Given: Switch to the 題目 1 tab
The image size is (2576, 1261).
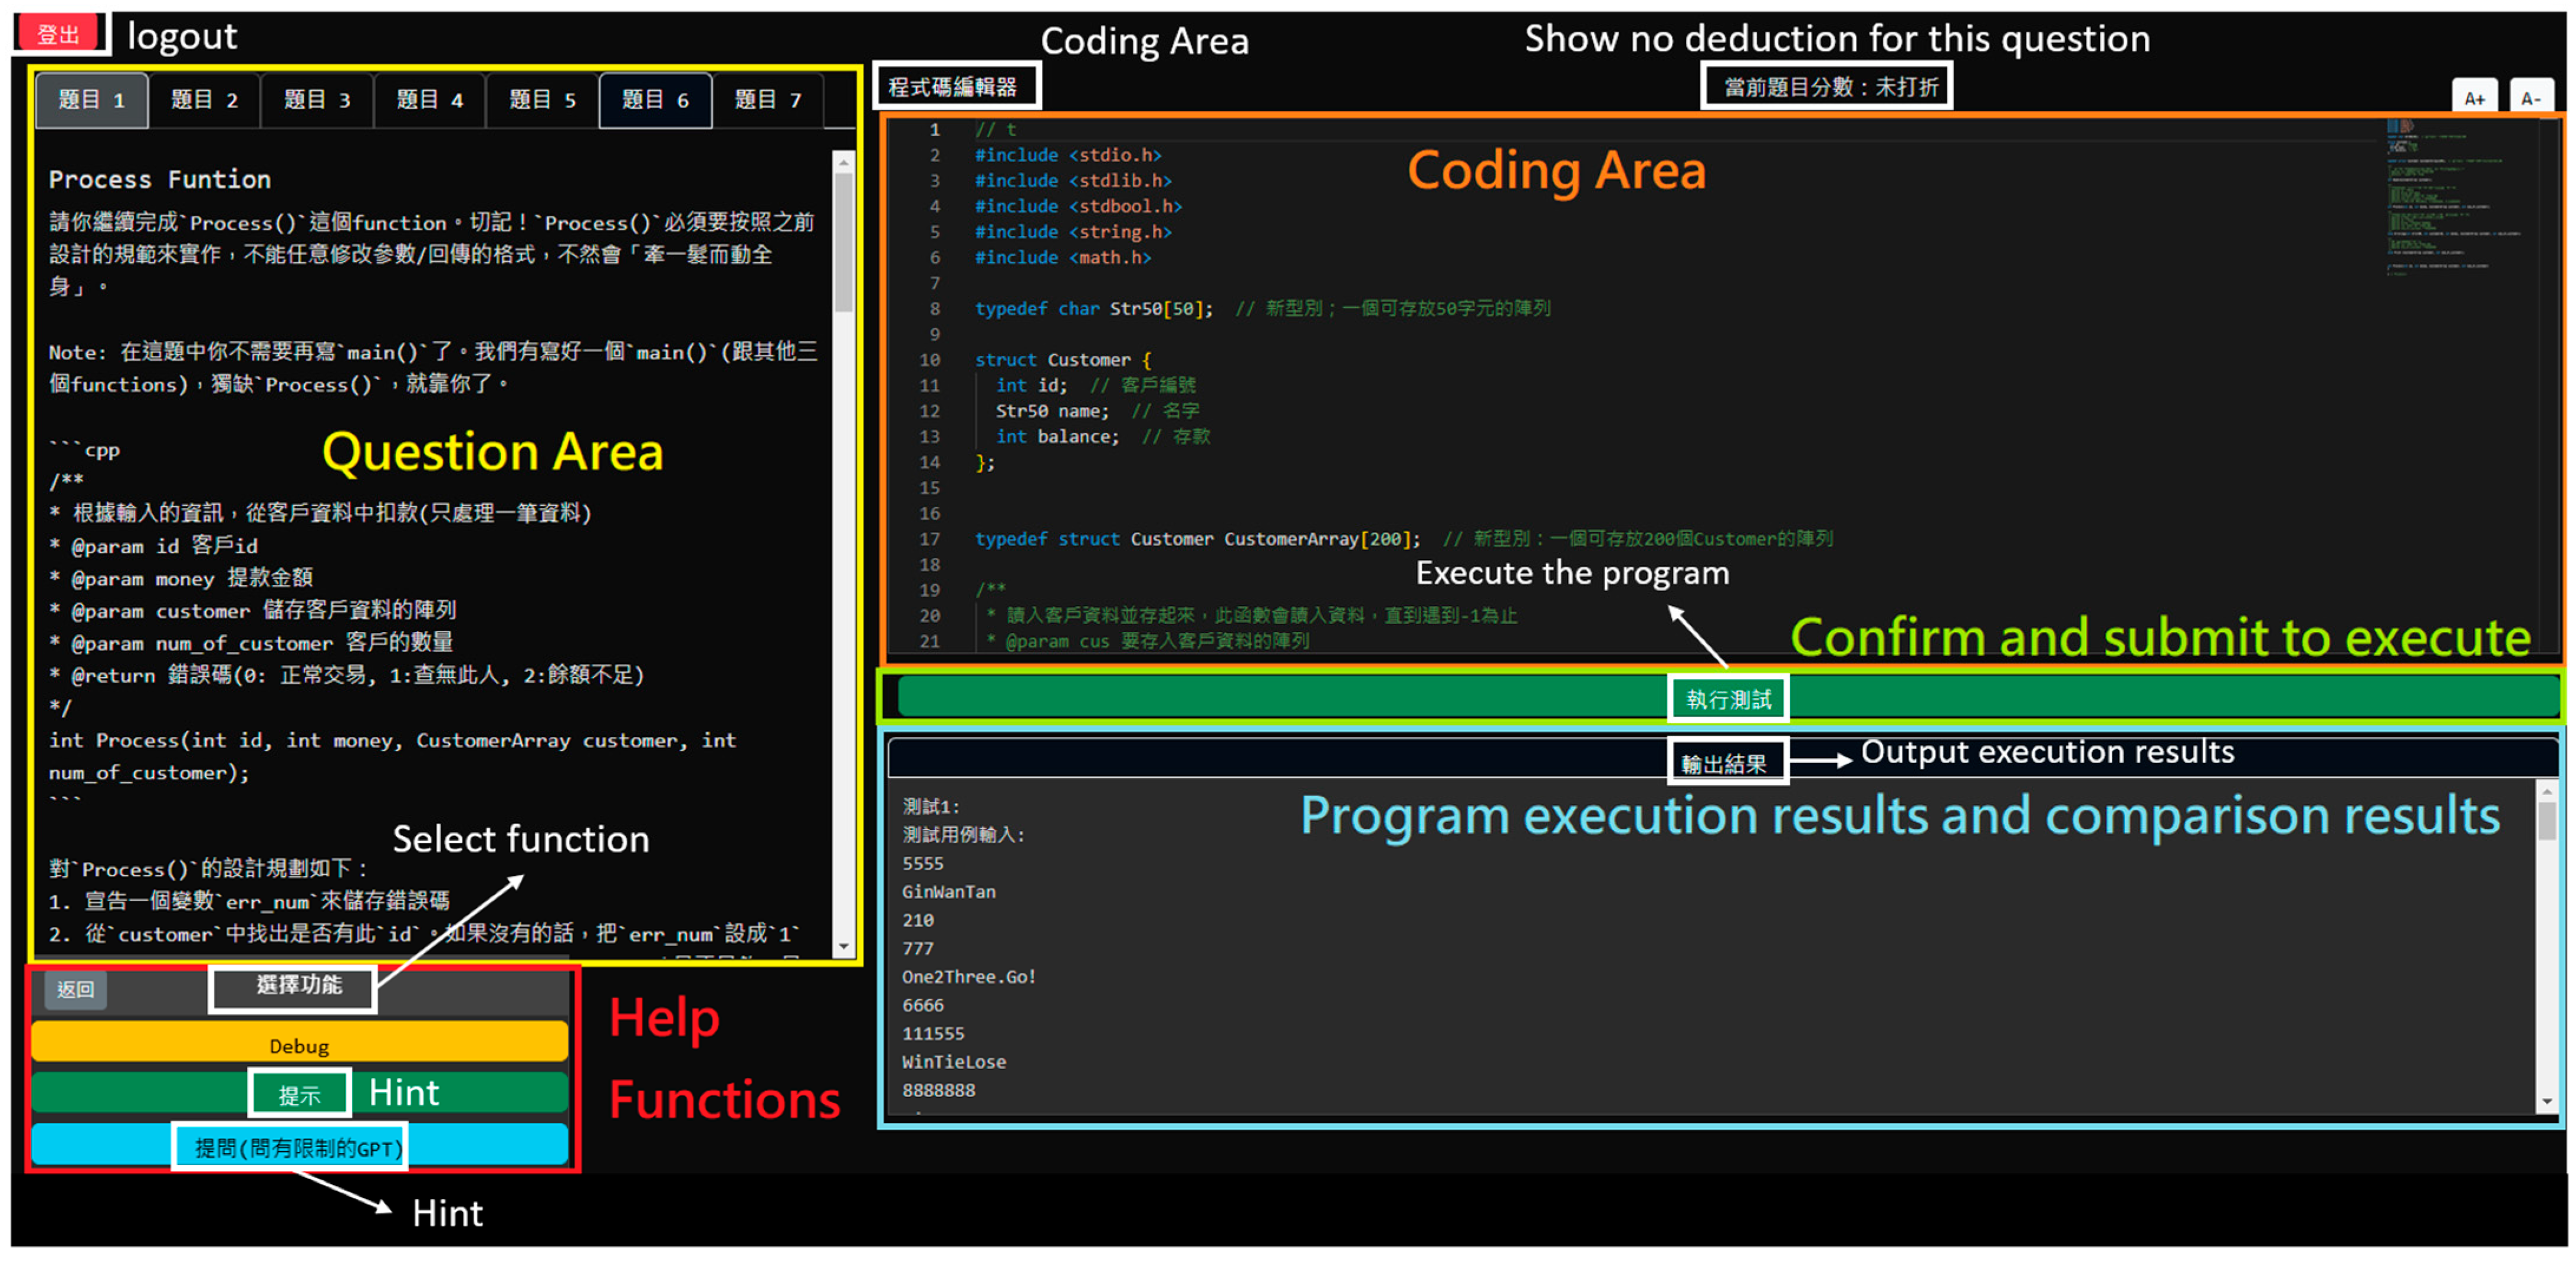Looking at the screenshot, I should coord(92,100).
